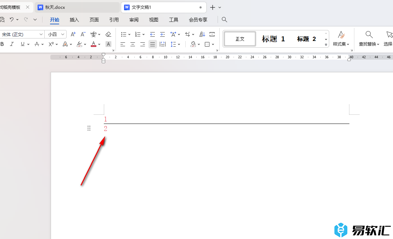Open the search icon beside 会员专享
Screen dimensions: 393x239
point(224,19)
